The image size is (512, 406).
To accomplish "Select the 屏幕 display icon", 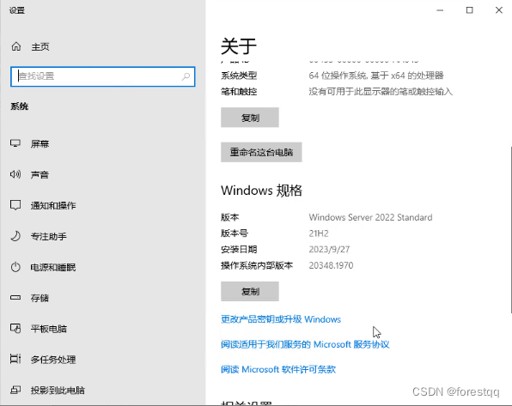I will tap(15, 143).
